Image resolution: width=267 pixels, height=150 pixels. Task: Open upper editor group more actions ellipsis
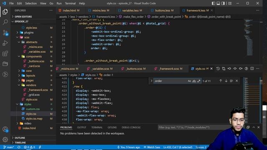click(x=257, y=10)
